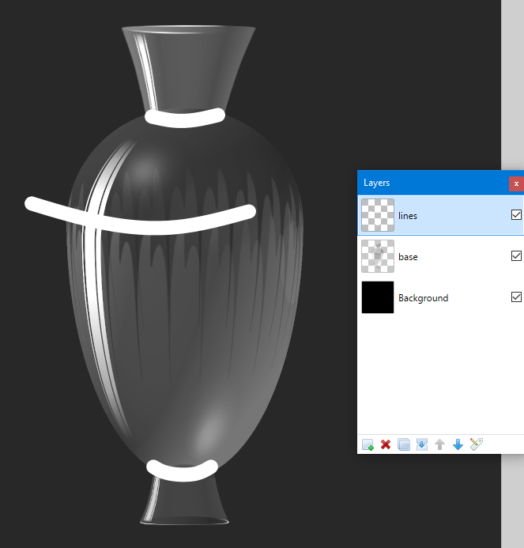This screenshot has width=524, height=548.
Task: Duplicate the selected layer
Action: 404,444
